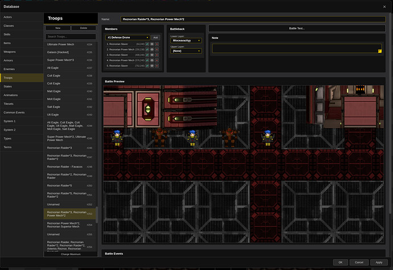This screenshot has width=393, height=270.
Task: Select the Troops database section
Action: pos(22,78)
